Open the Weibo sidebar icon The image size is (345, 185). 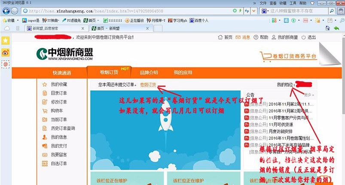6,52
